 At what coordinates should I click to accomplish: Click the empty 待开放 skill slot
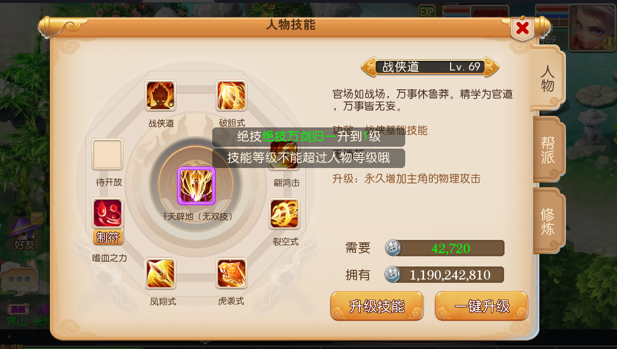pyautogui.click(x=108, y=154)
